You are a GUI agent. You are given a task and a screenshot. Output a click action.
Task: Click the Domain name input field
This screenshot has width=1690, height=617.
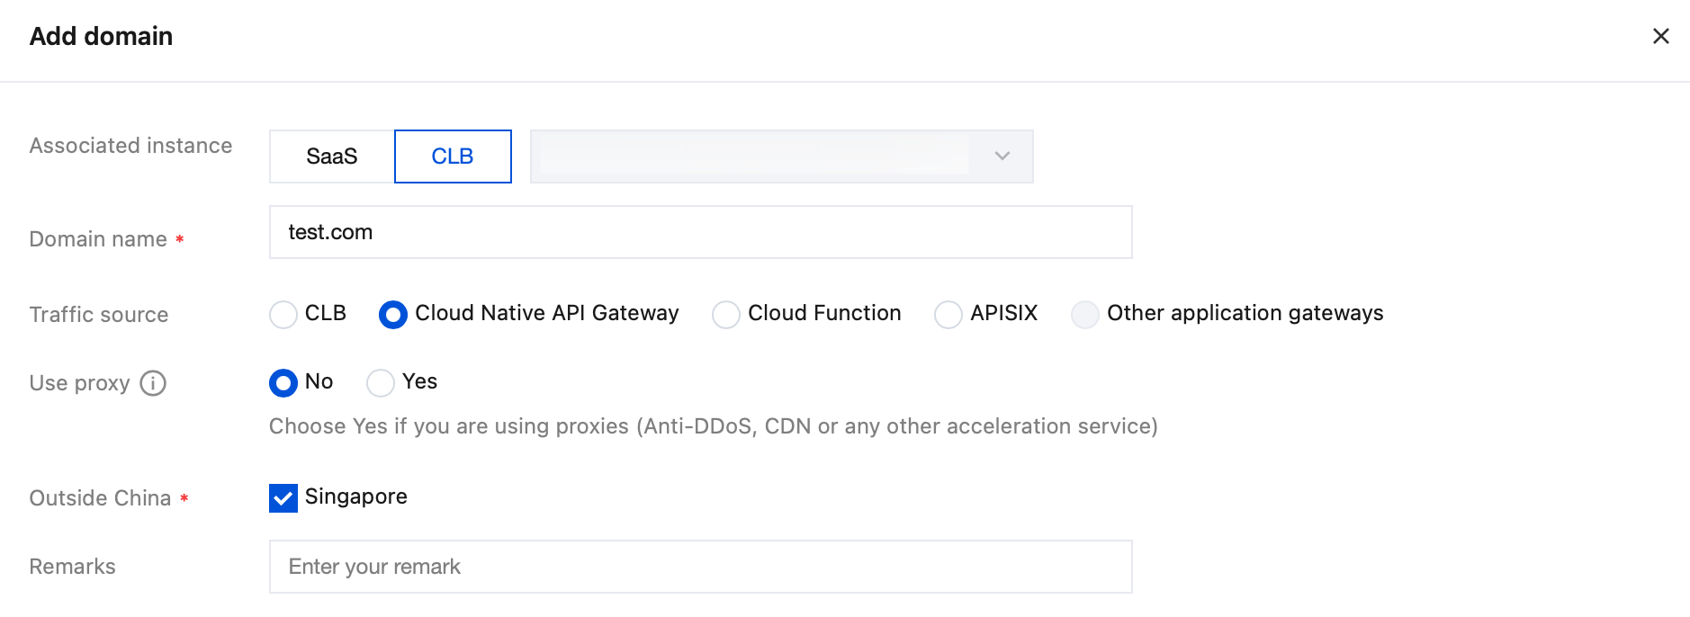(700, 232)
